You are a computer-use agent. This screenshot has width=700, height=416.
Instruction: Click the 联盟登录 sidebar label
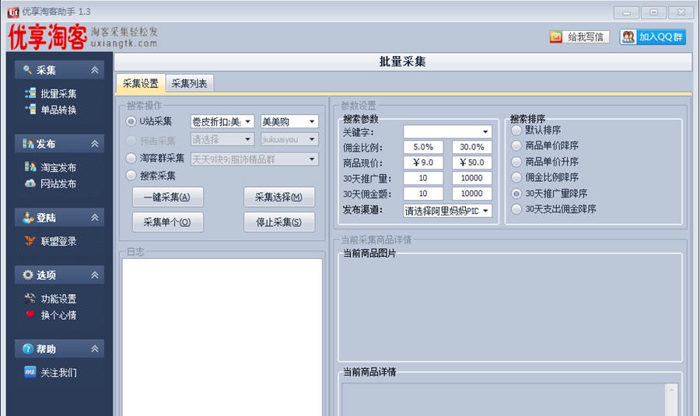pos(58,242)
